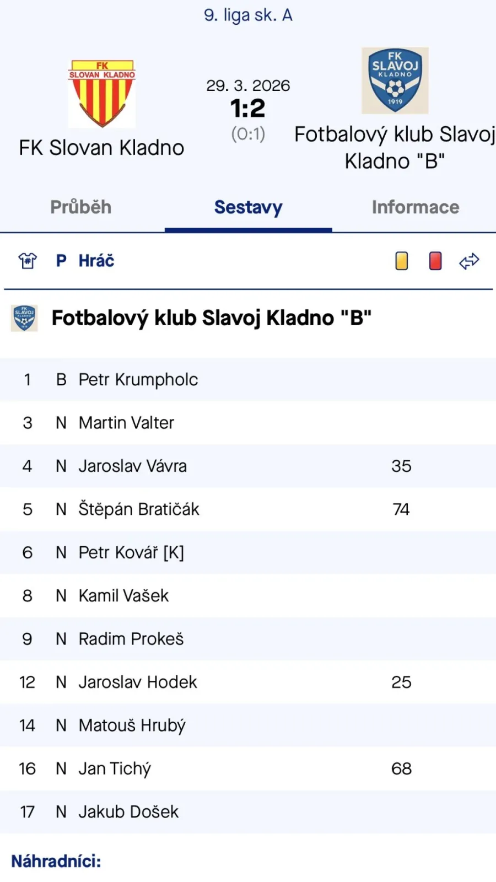This screenshot has width=496, height=882.
Task: Click the Hráč column header
Action: tap(96, 261)
